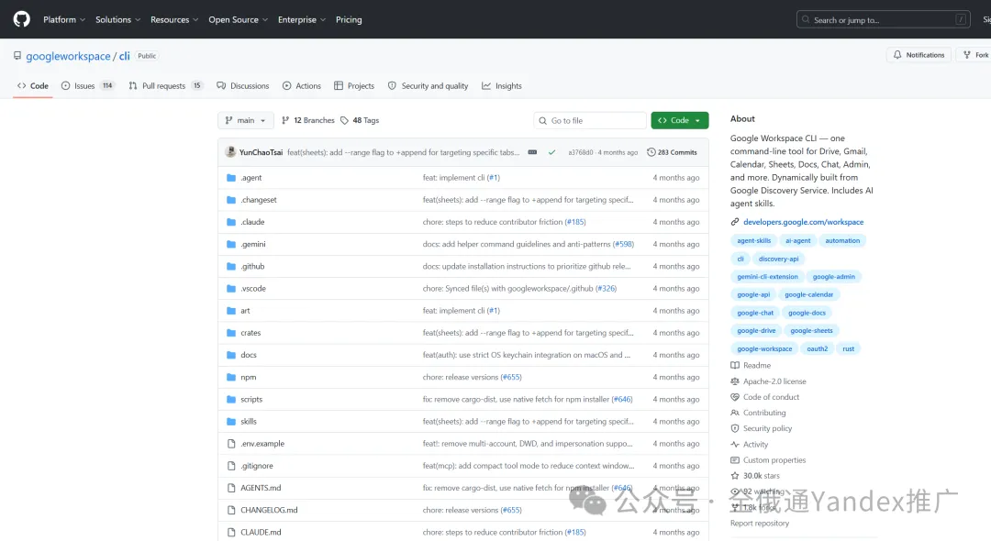Open the Open Source menu

(x=239, y=19)
